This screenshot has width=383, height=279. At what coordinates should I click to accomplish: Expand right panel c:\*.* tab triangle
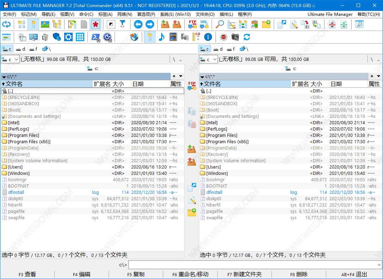[202, 77]
